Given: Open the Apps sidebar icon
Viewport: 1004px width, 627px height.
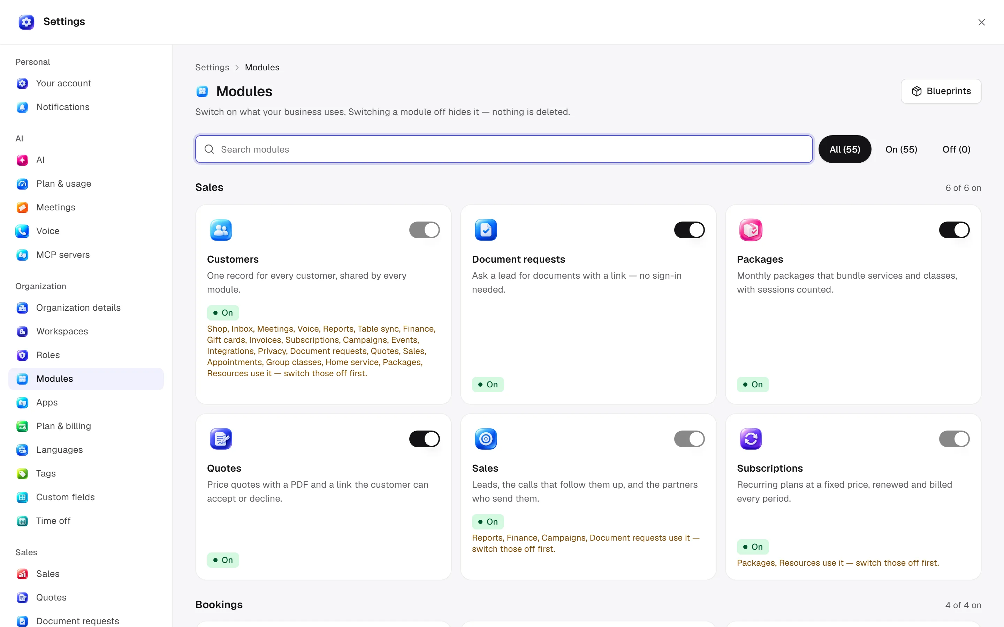Looking at the screenshot, I should [22, 402].
